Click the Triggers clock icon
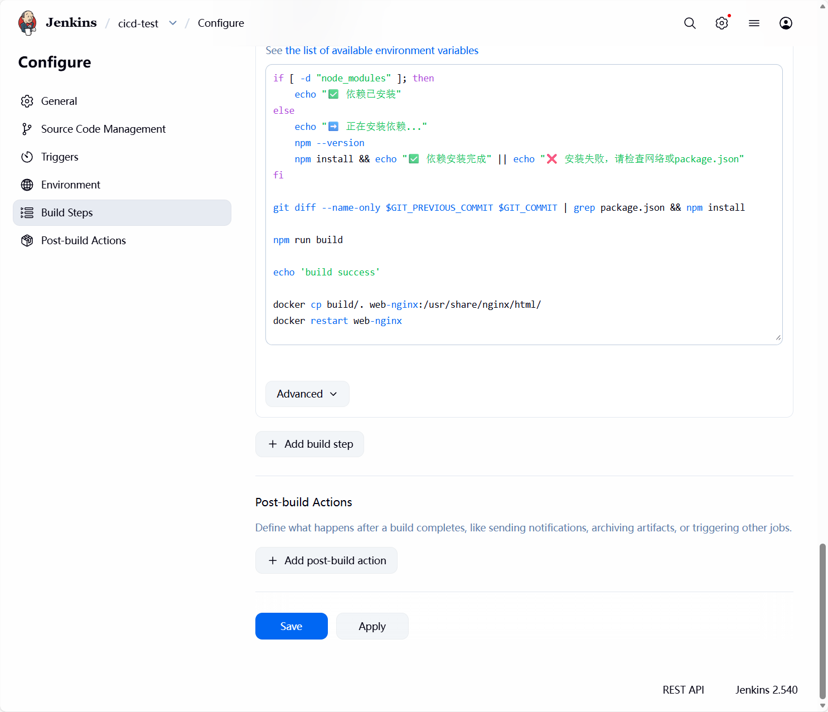 coord(27,157)
